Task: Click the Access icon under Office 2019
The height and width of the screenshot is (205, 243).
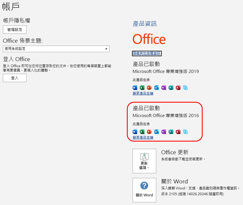Action: click(178, 87)
